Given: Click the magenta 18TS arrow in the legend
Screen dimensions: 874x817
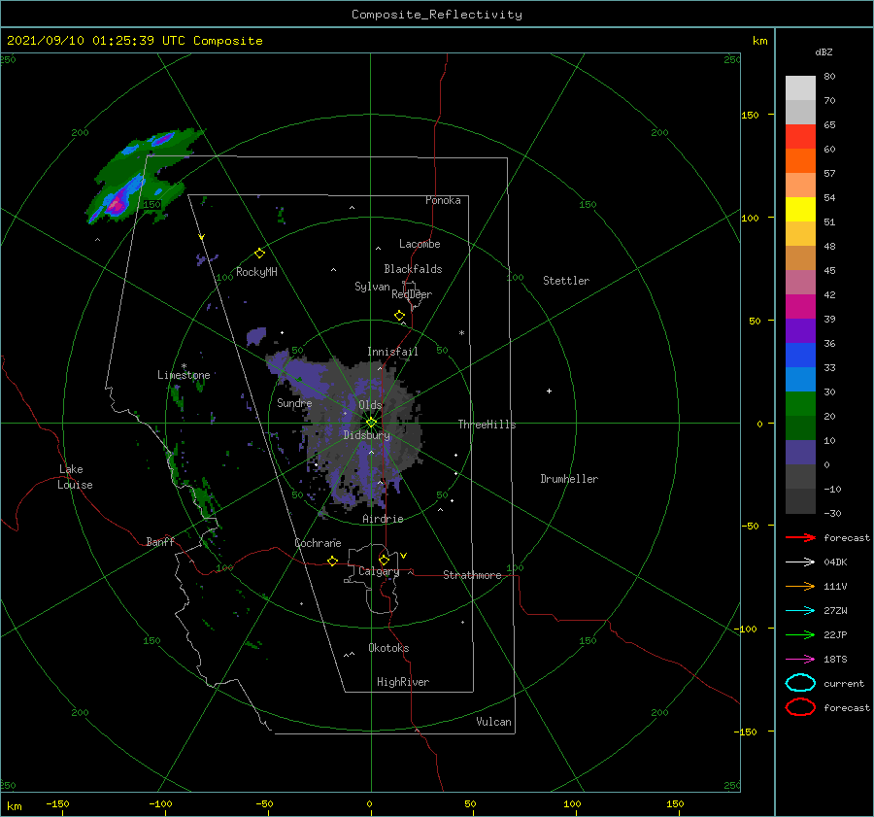Looking at the screenshot, I should coord(800,660).
